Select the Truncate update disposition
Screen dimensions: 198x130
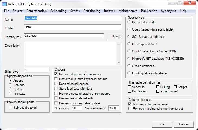pyautogui.click(x=11, y=94)
